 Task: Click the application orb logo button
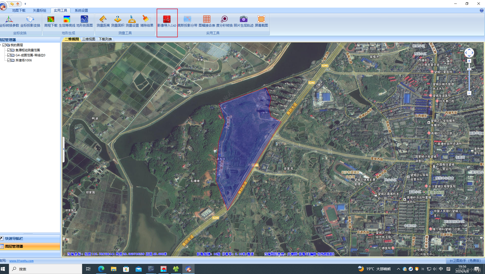click(3, 7)
